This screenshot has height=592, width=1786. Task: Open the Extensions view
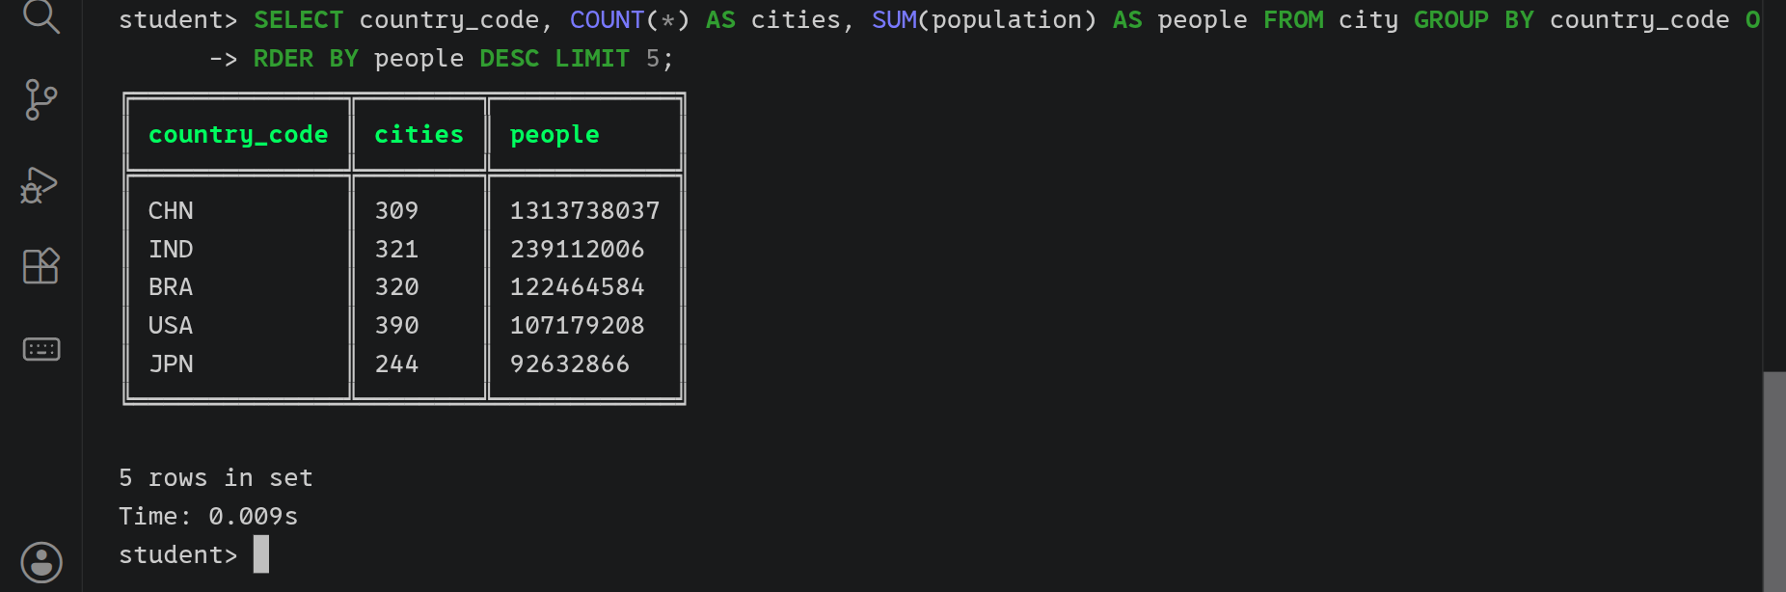[41, 265]
